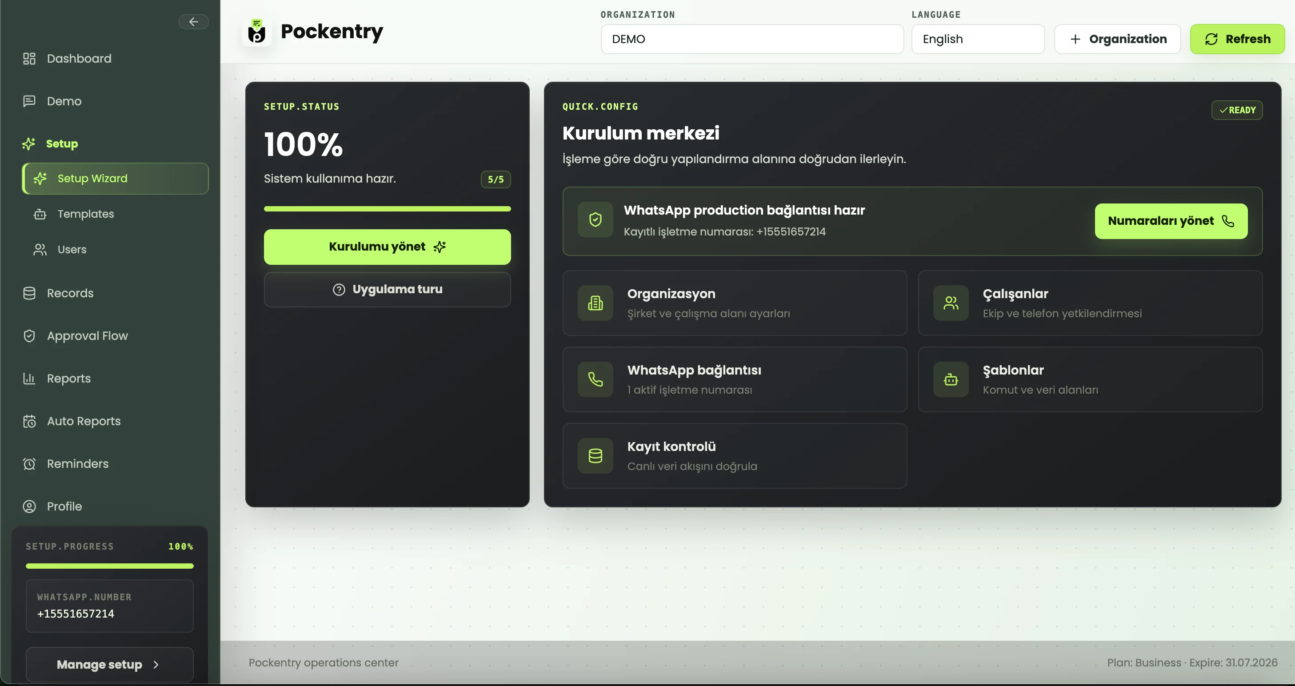Click the shield check icon beside WhatsApp production
The image size is (1295, 686).
[595, 219]
